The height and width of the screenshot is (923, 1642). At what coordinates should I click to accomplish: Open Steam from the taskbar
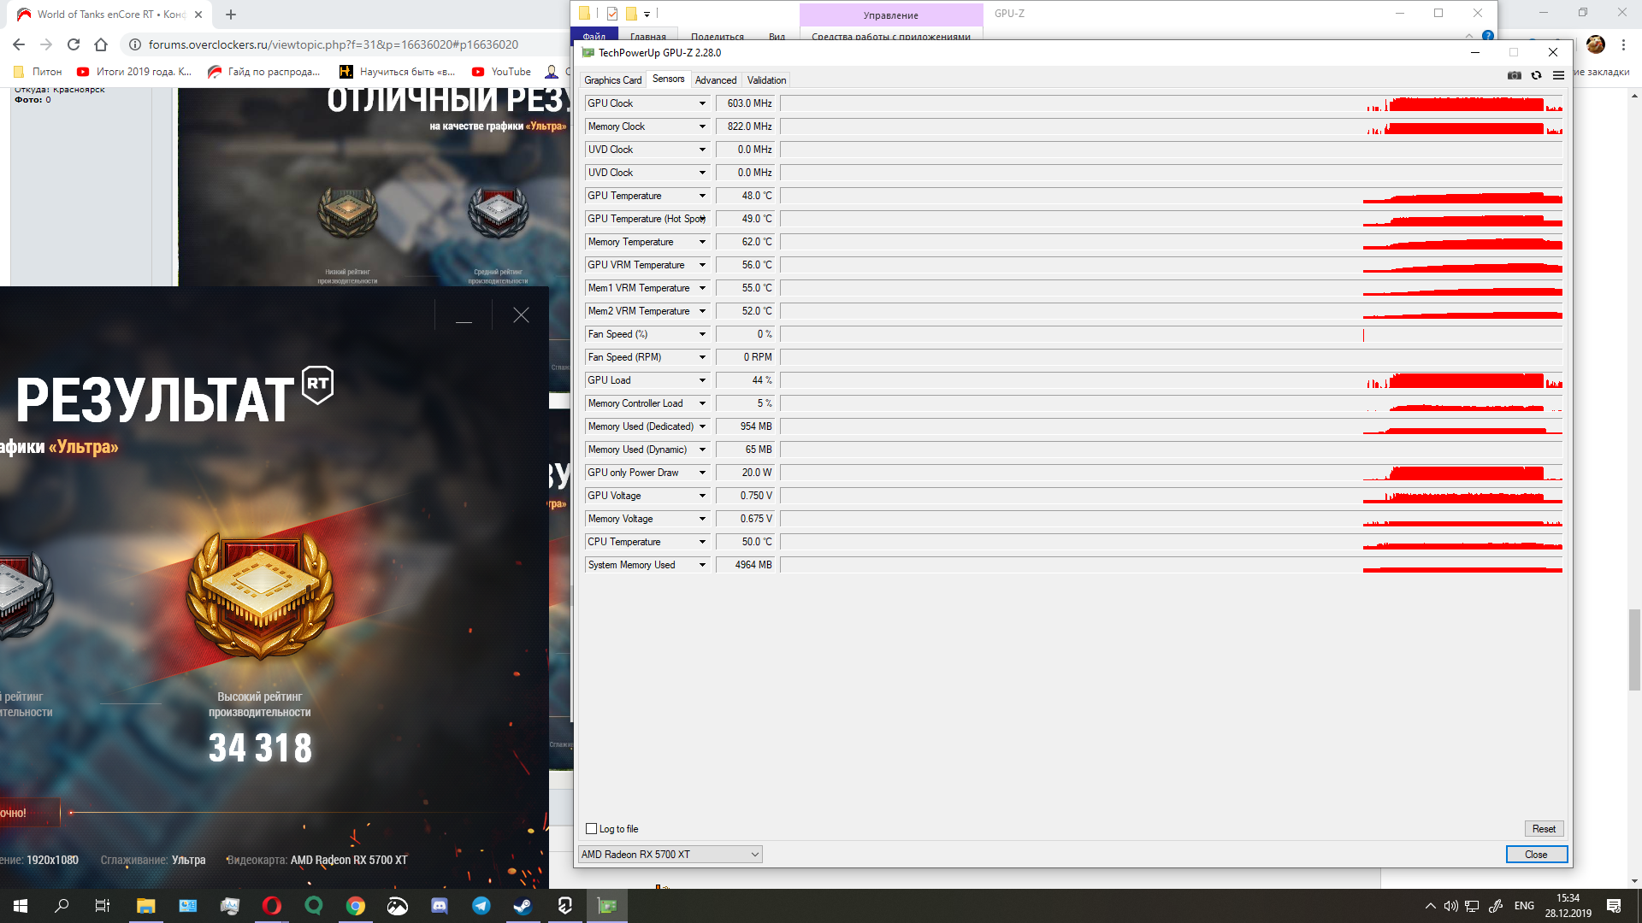click(523, 906)
